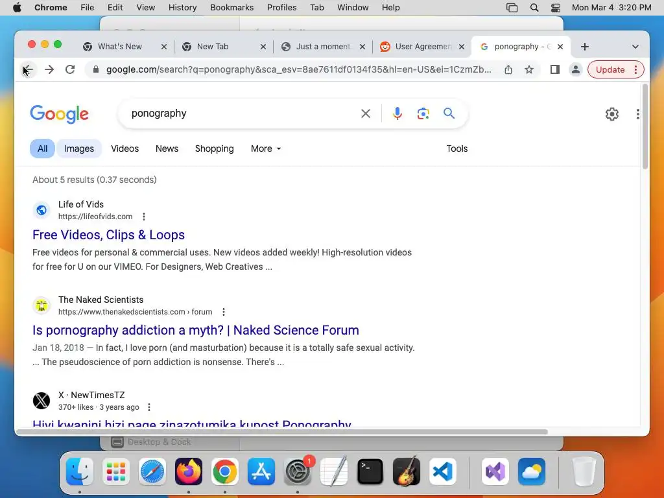Open System Settings from the Dock
This screenshot has height=498, width=664.
point(297,471)
